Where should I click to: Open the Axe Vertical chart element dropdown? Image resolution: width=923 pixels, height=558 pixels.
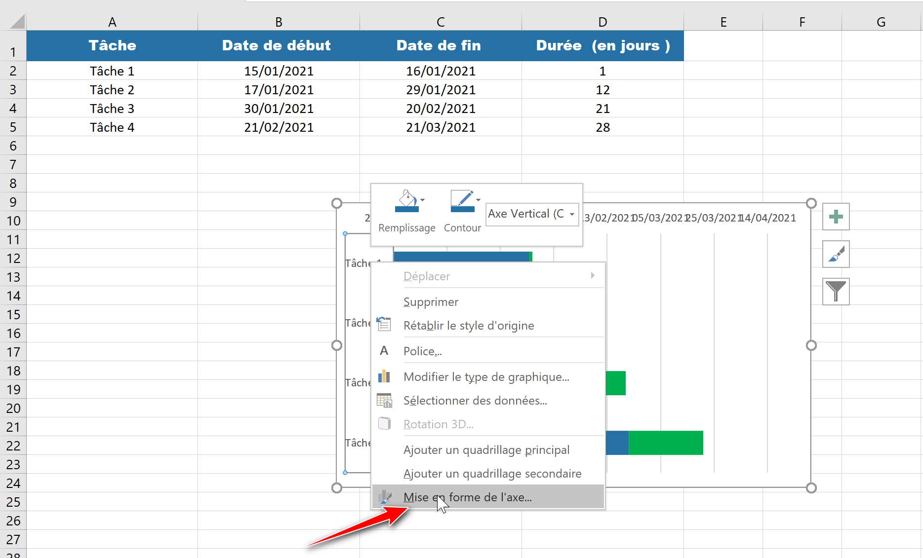(x=532, y=214)
